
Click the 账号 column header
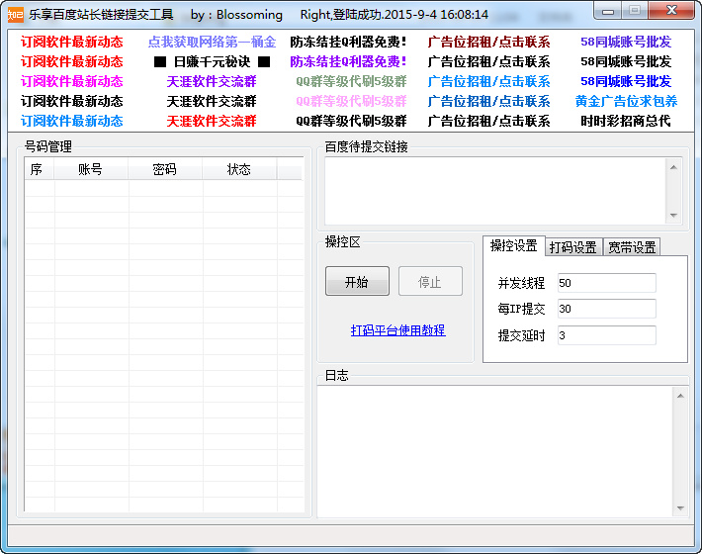point(91,169)
